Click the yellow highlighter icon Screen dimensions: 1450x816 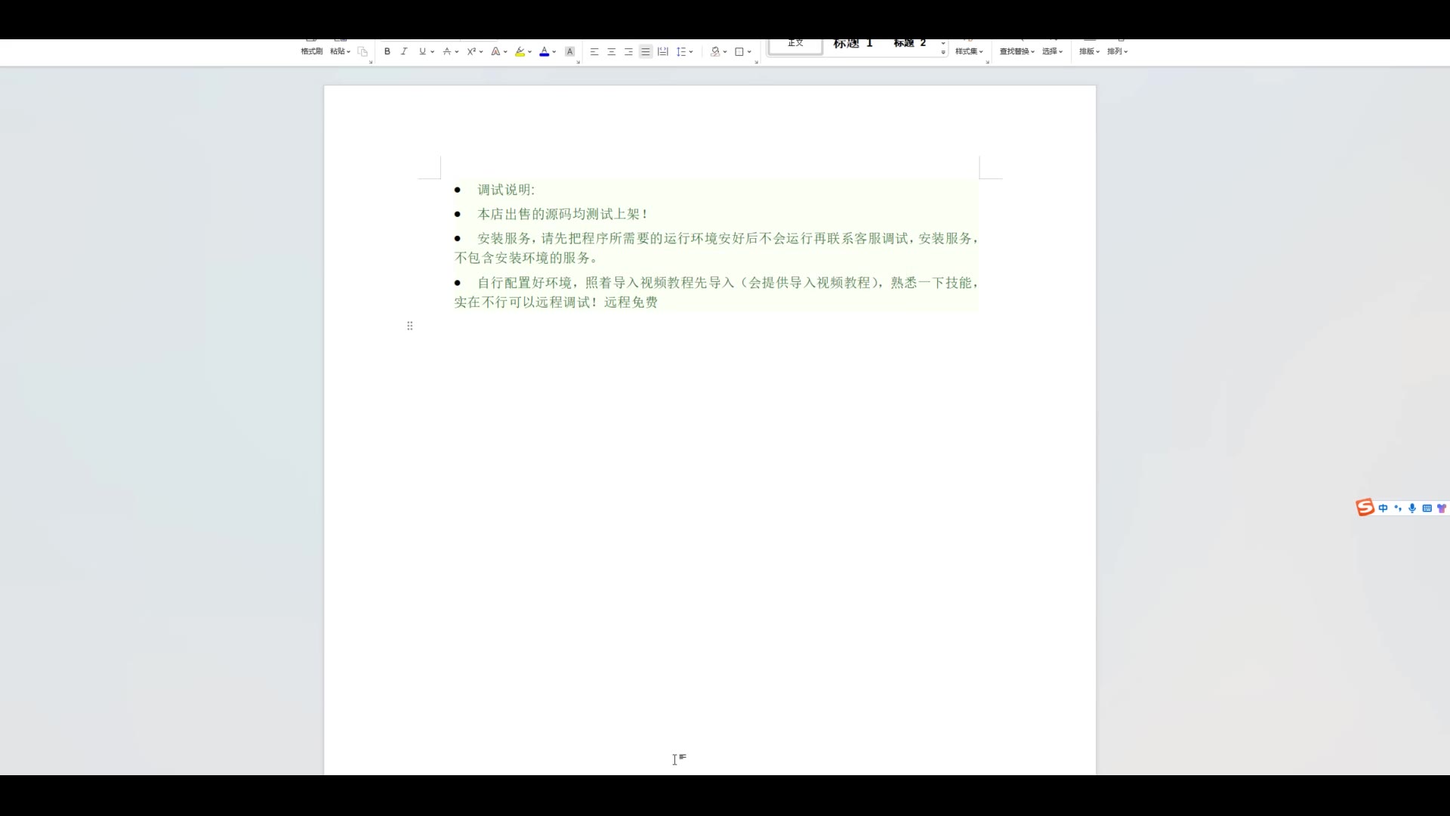(x=520, y=51)
